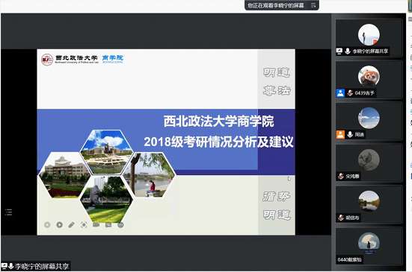
Task: Click microphone icon on 李晓宁 participant tile
Action: [x=348, y=51]
